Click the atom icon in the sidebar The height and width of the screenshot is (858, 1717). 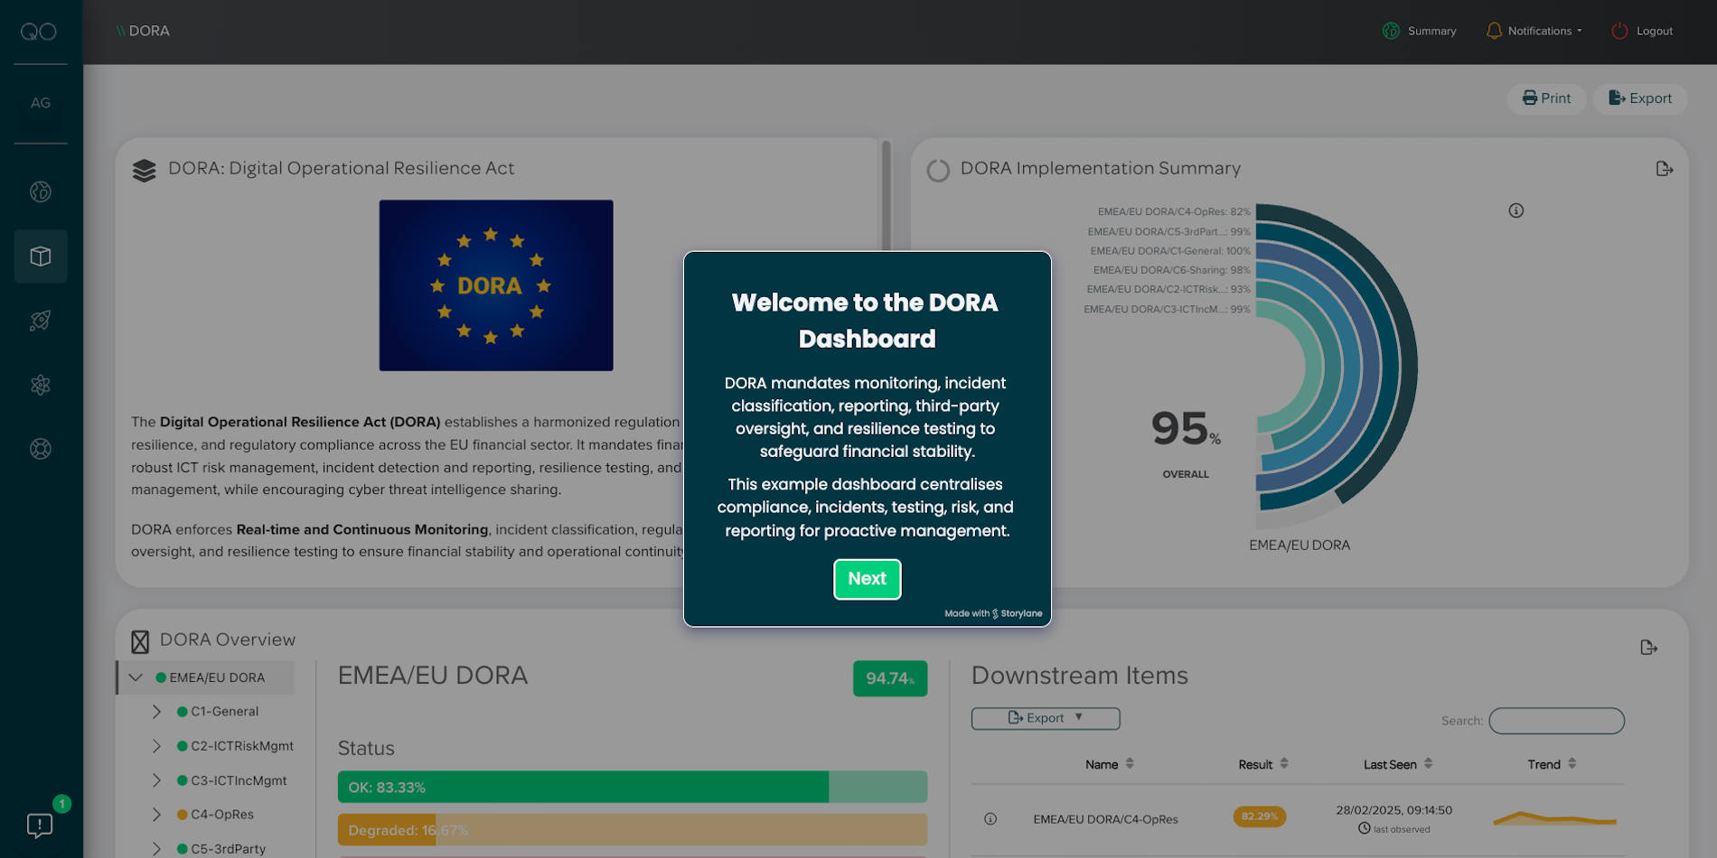click(41, 386)
